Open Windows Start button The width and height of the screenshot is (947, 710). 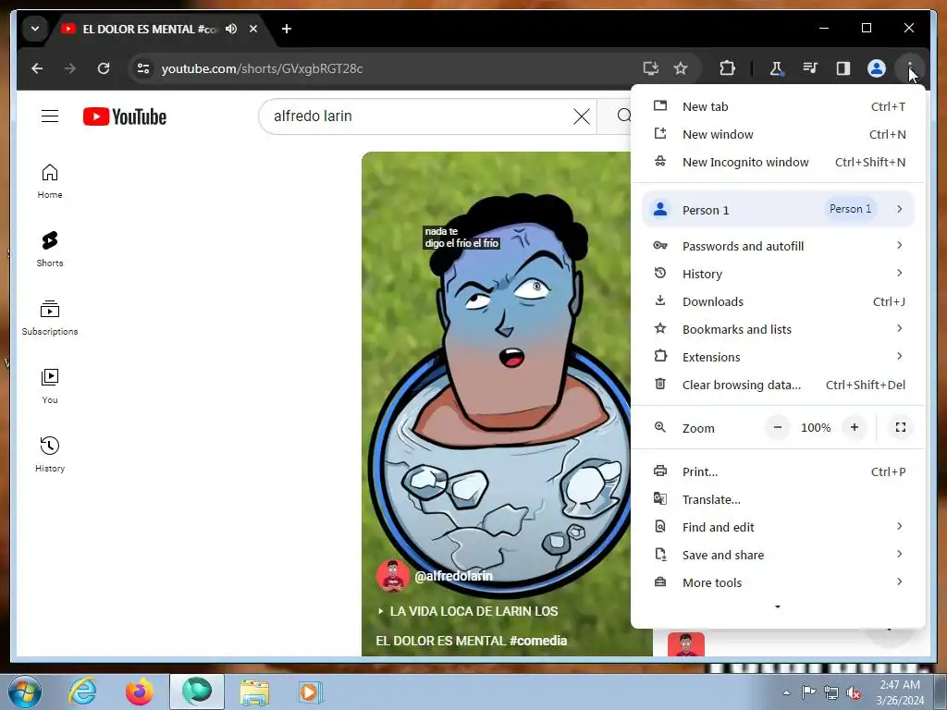point(25,692)
